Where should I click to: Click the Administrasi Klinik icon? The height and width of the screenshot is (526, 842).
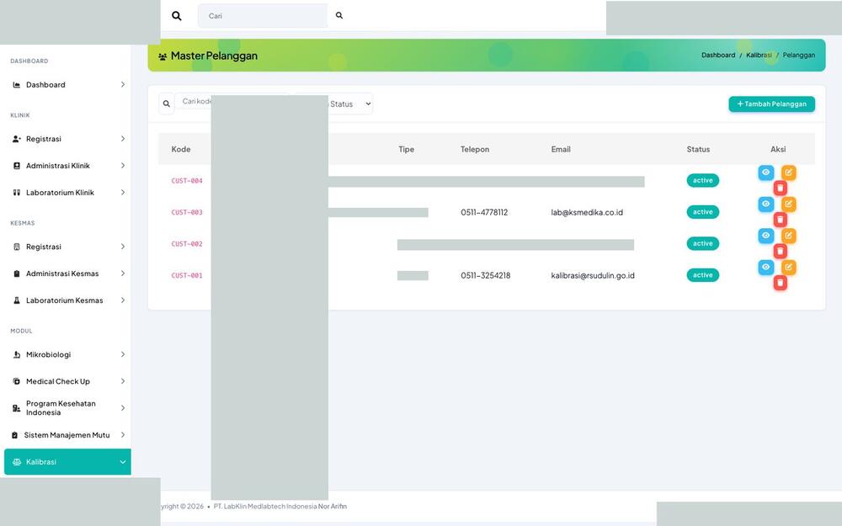tap(17, 166)
